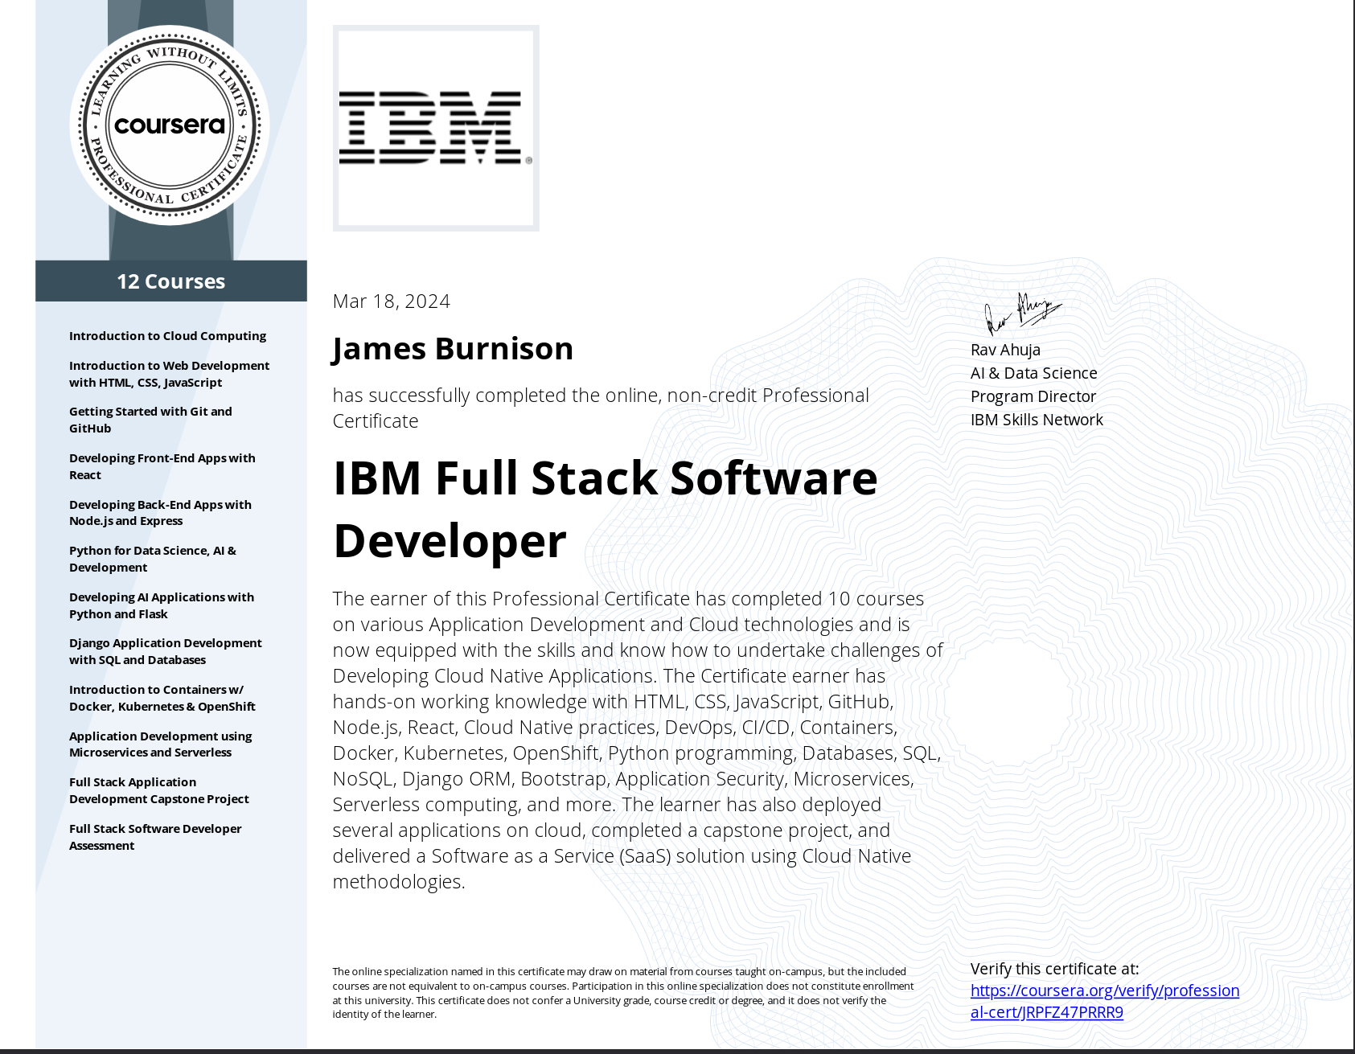Open the Coursera certificate verification link
Viewport: 1355px width, 1054px height.
(x=1104, y=1001)
